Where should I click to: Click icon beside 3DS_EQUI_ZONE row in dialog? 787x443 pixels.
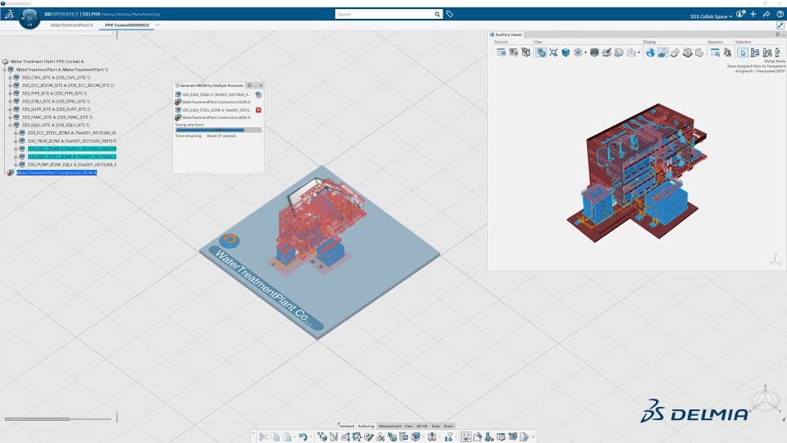click(x=258, y=94)
